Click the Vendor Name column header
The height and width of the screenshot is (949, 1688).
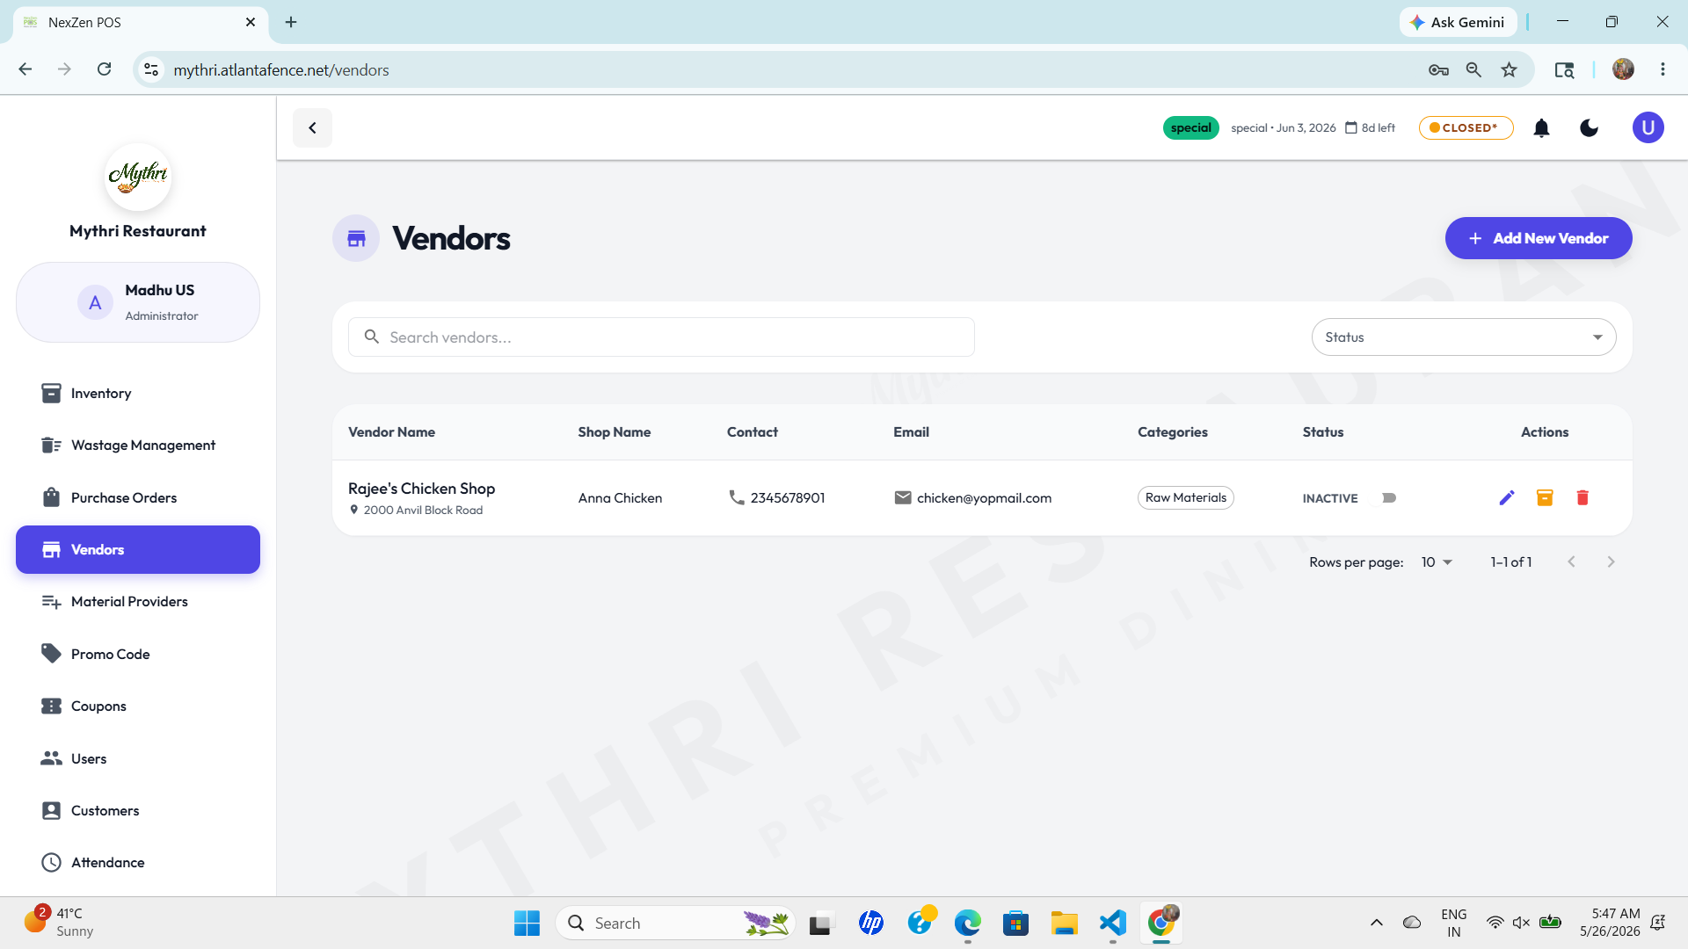coord(391,432)
